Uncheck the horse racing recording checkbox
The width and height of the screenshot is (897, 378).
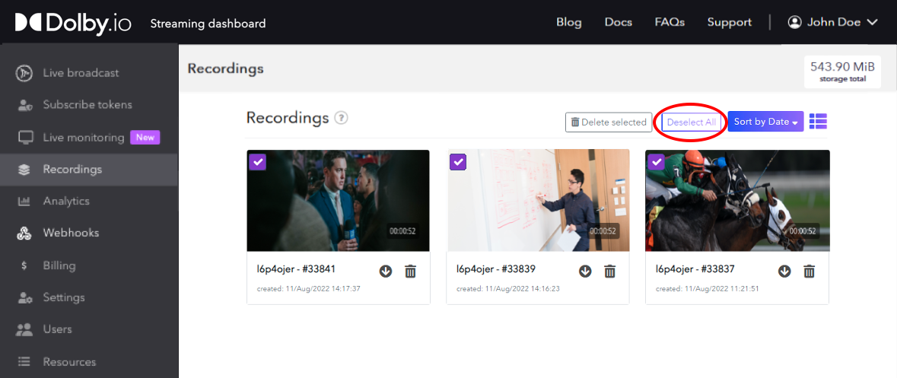(x=656, y=161)
